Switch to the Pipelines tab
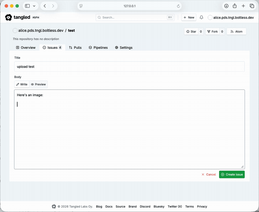 (x=98, y=48)
